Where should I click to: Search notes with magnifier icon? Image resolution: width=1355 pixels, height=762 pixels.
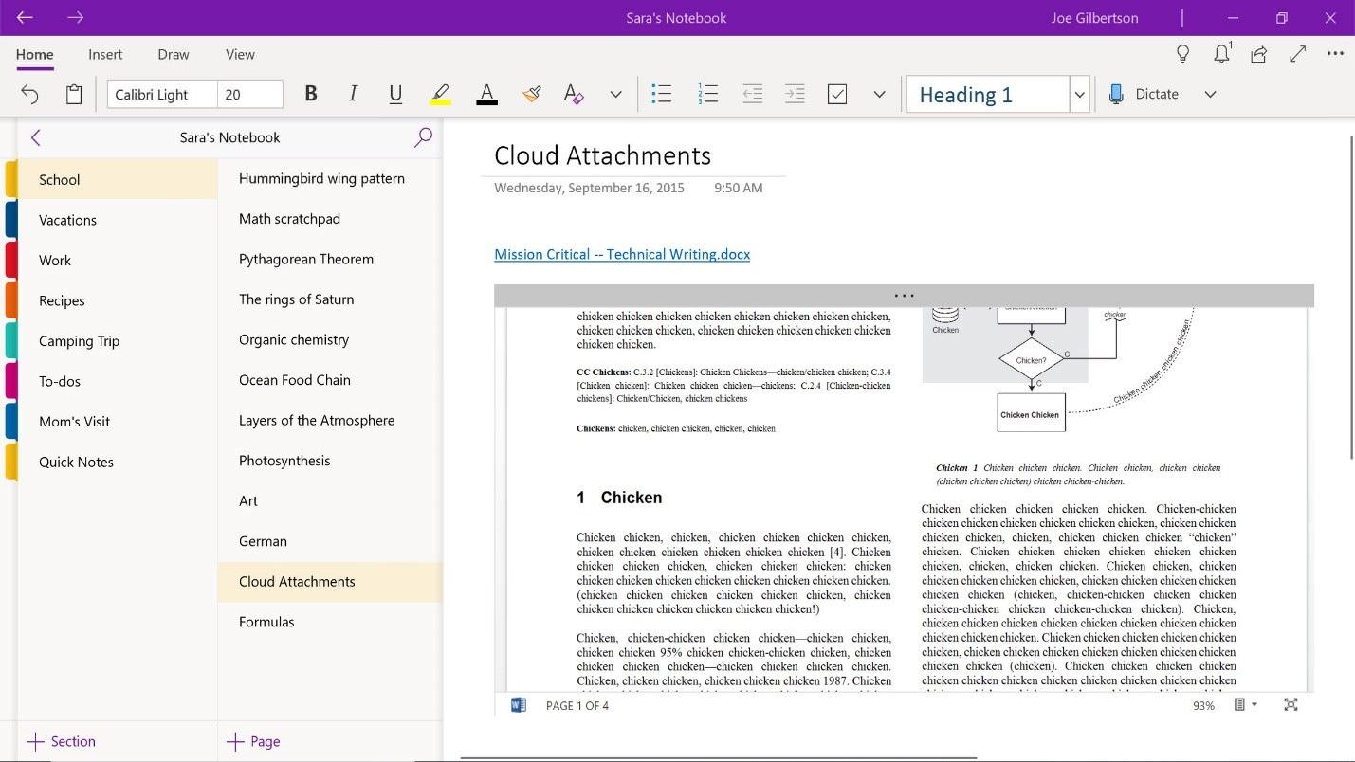423,137
